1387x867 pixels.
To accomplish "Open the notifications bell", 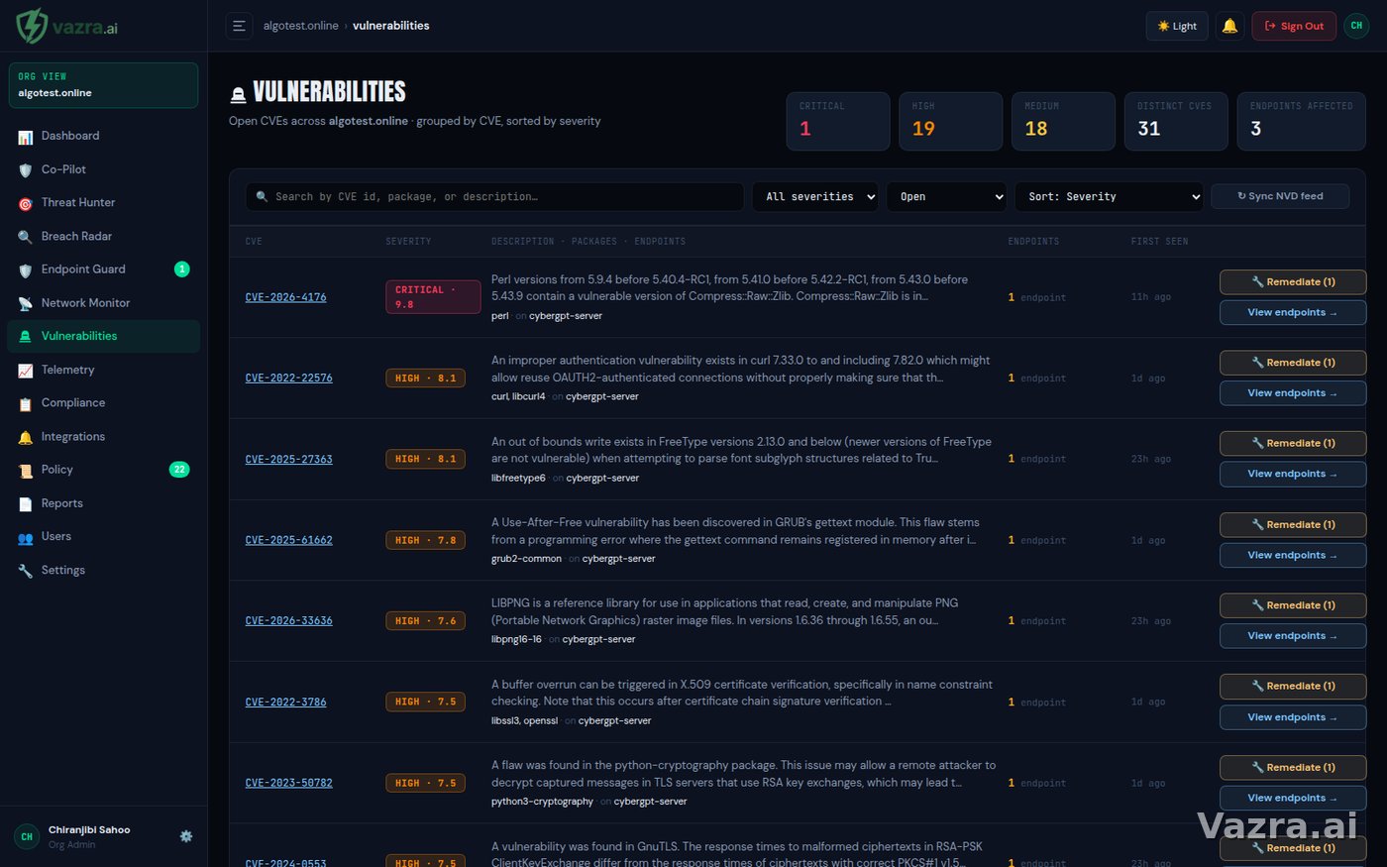I will click(1229, 26).
